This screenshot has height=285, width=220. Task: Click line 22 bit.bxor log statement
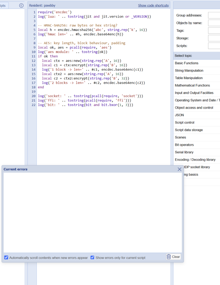tap(85, 105)
